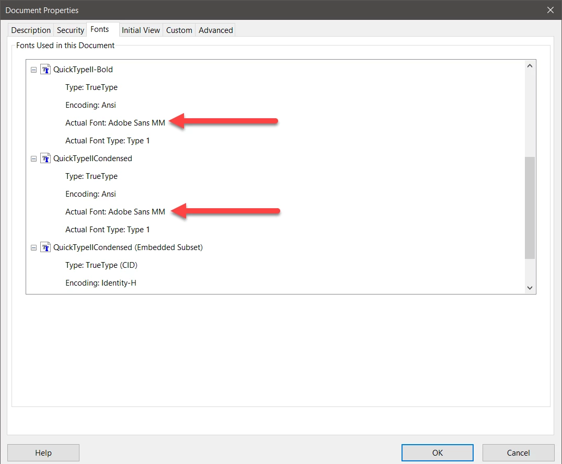Click the font list scroll up arrow
The image size is (562, 464).
tap(530, 65)
